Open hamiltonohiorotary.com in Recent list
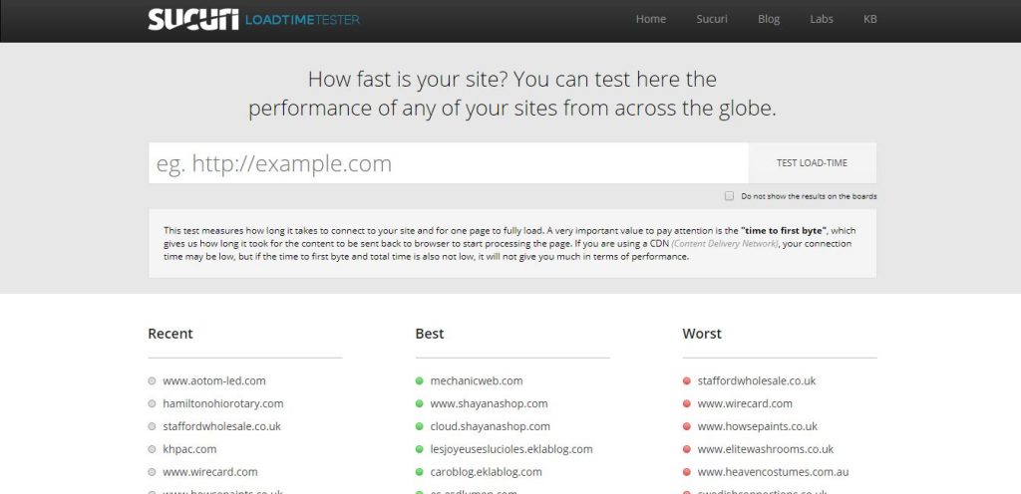The image size is (1021, 494). click(x=223, y=403)
